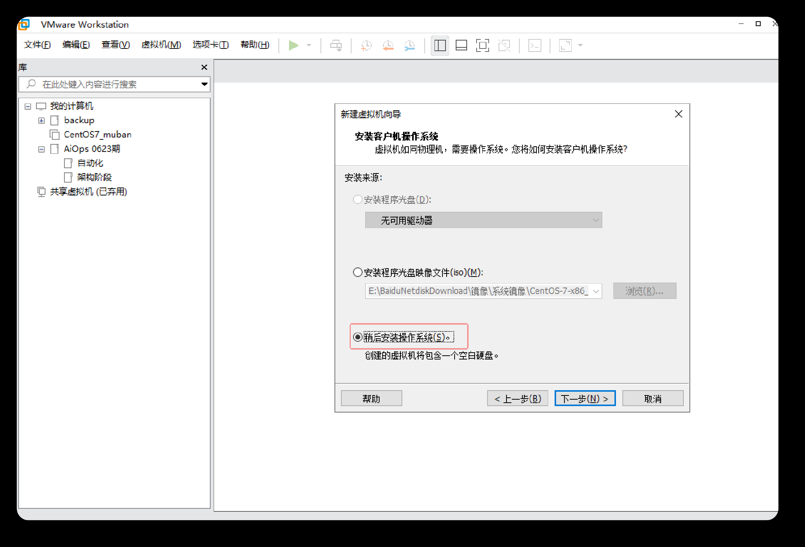Toggle the thumbnail bar view icon
This screenshot has width=805, height=547.
461,45
